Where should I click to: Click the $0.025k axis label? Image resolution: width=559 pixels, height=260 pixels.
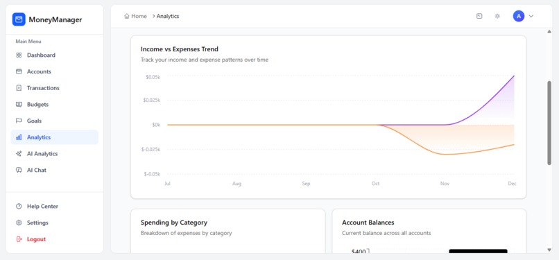[152, 100]
